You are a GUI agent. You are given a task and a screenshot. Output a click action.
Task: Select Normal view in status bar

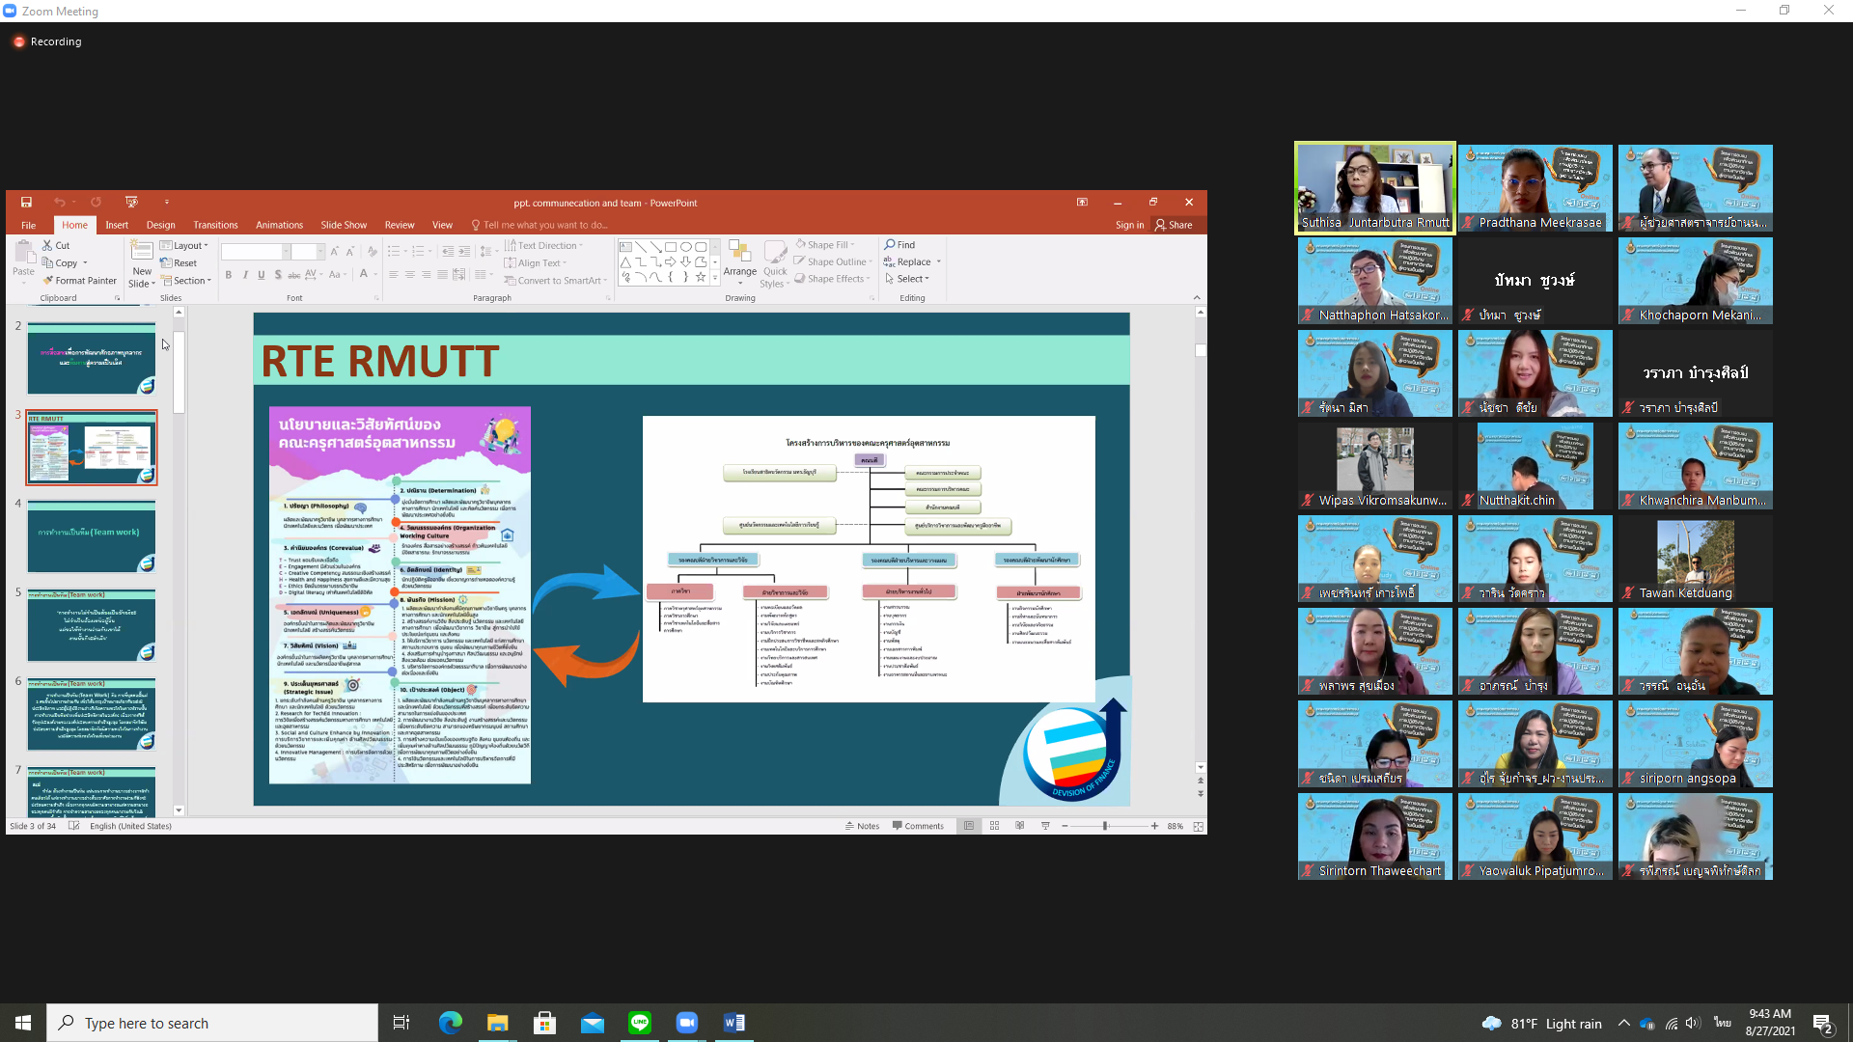[x=969, y=826]
